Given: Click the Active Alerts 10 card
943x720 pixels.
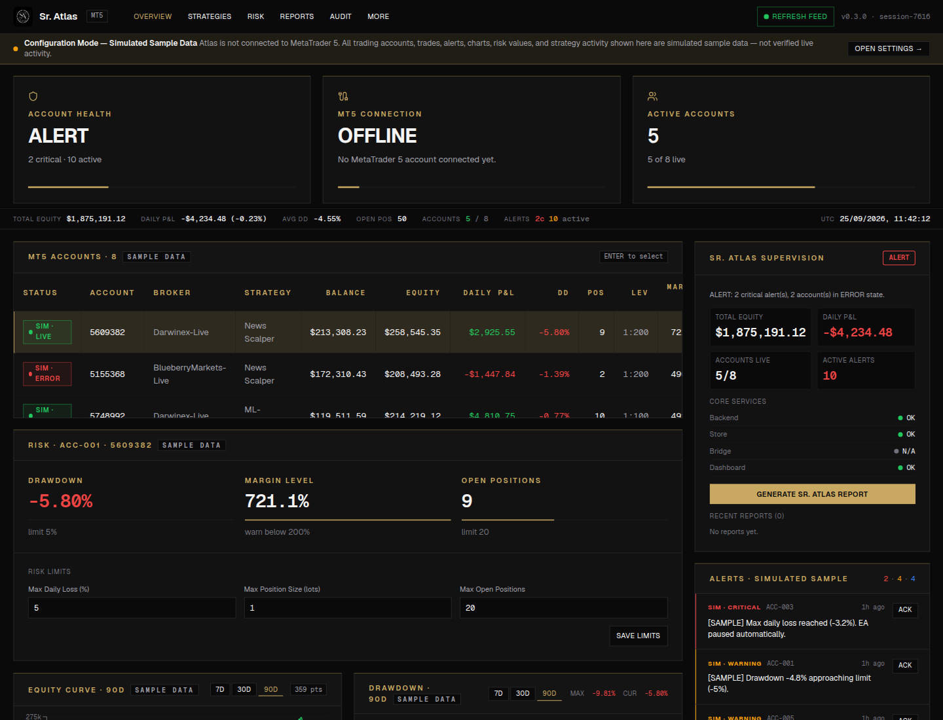Looking at the screenshot, I should 866,370.
